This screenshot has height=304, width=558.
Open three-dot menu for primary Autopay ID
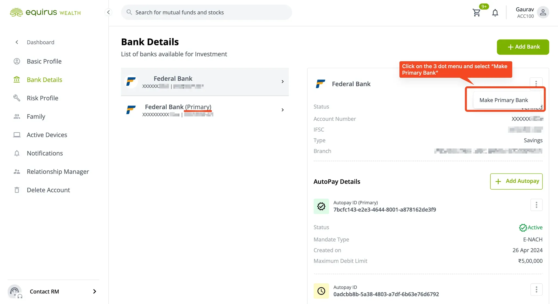(x=536, y=205)
